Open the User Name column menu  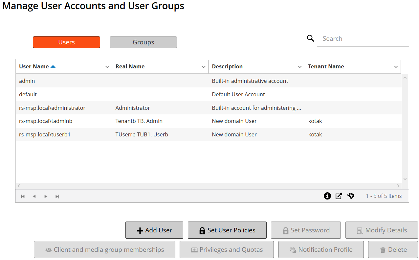(107, 67)
